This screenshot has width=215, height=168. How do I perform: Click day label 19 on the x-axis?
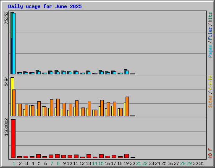pos(126,163)
